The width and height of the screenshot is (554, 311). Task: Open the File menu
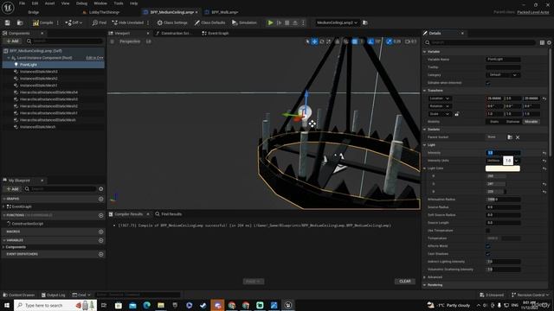coord(22,3)
